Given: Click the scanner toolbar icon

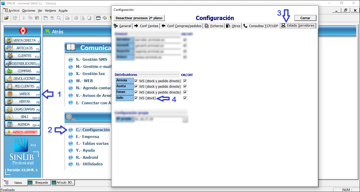Looking at the screenshot, I should (x=67, y=18).
